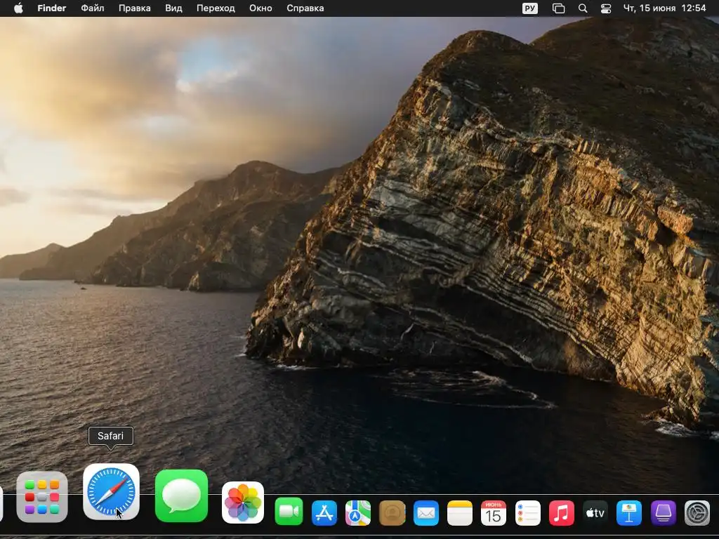Launch Keynote from the Dock
The width and height of the screenshot is (719, 539).
point(629,513)
